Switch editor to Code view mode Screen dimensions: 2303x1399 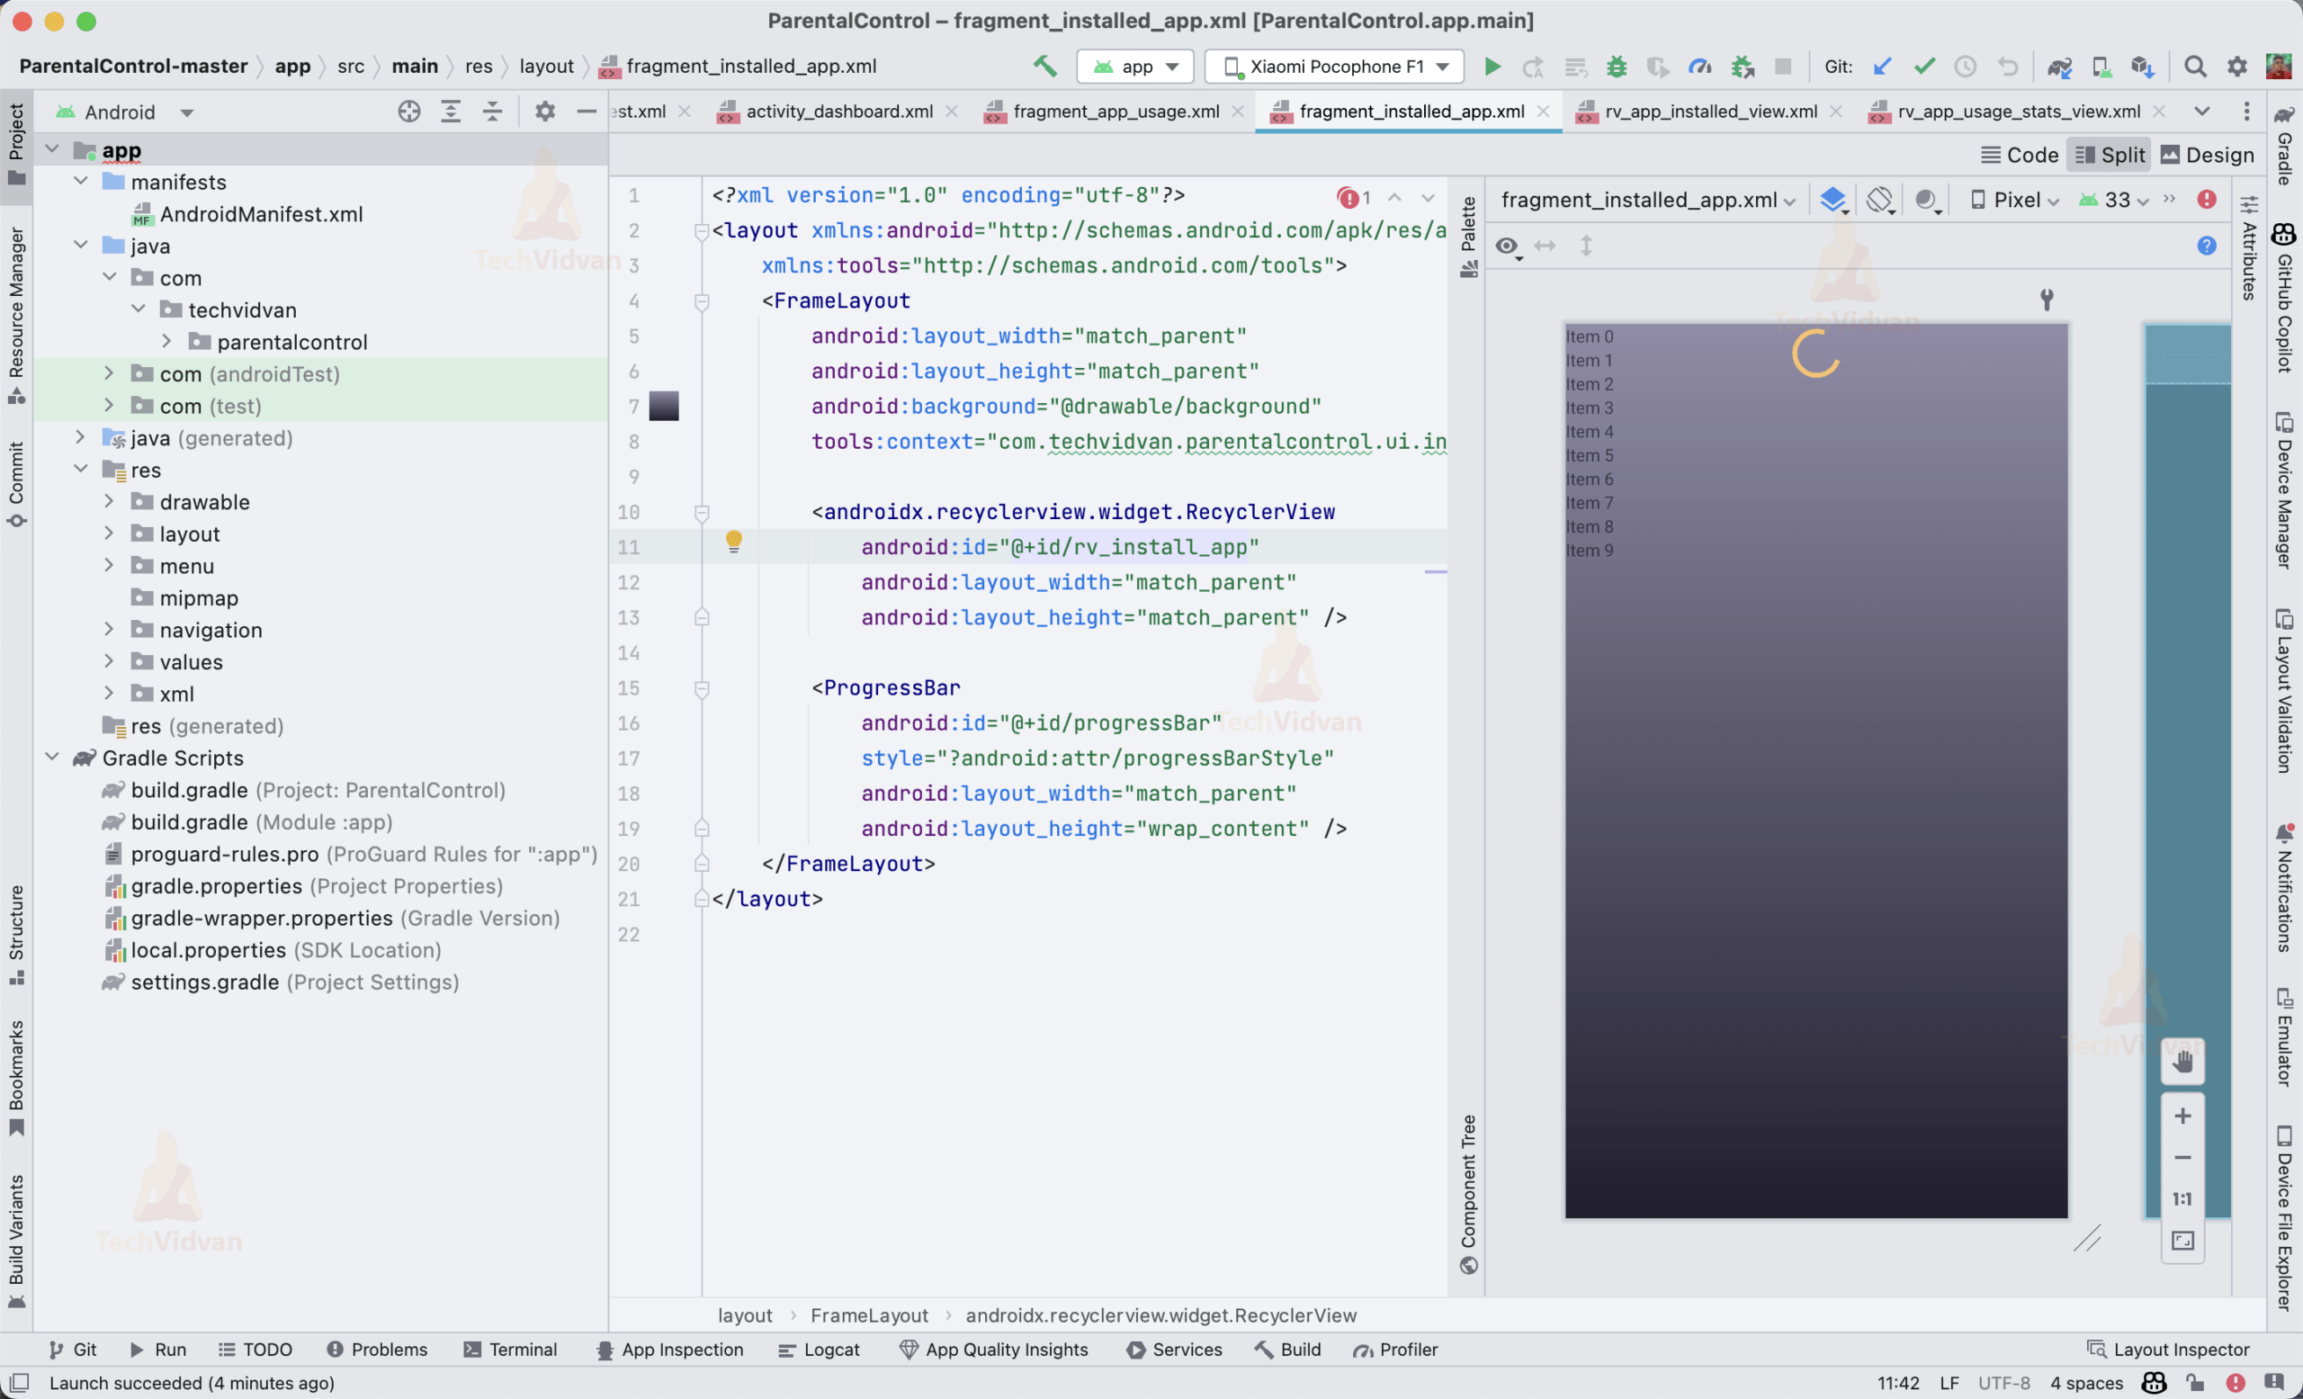tap(2019, 155)
